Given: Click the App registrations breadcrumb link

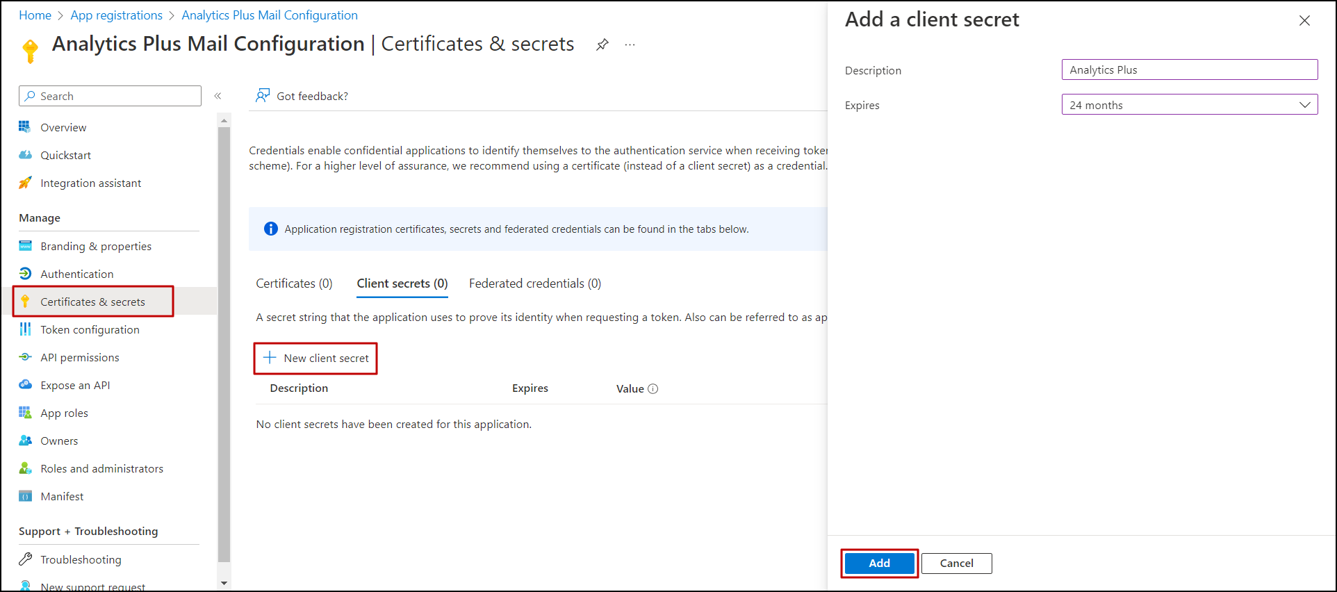Looking at the screenshot, I should click(116, 15).
